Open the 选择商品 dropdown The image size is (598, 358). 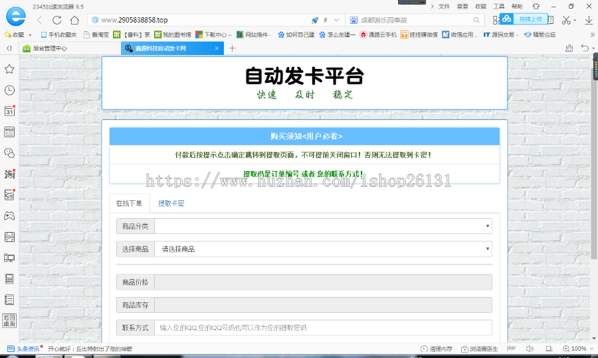tap(323, 249)
